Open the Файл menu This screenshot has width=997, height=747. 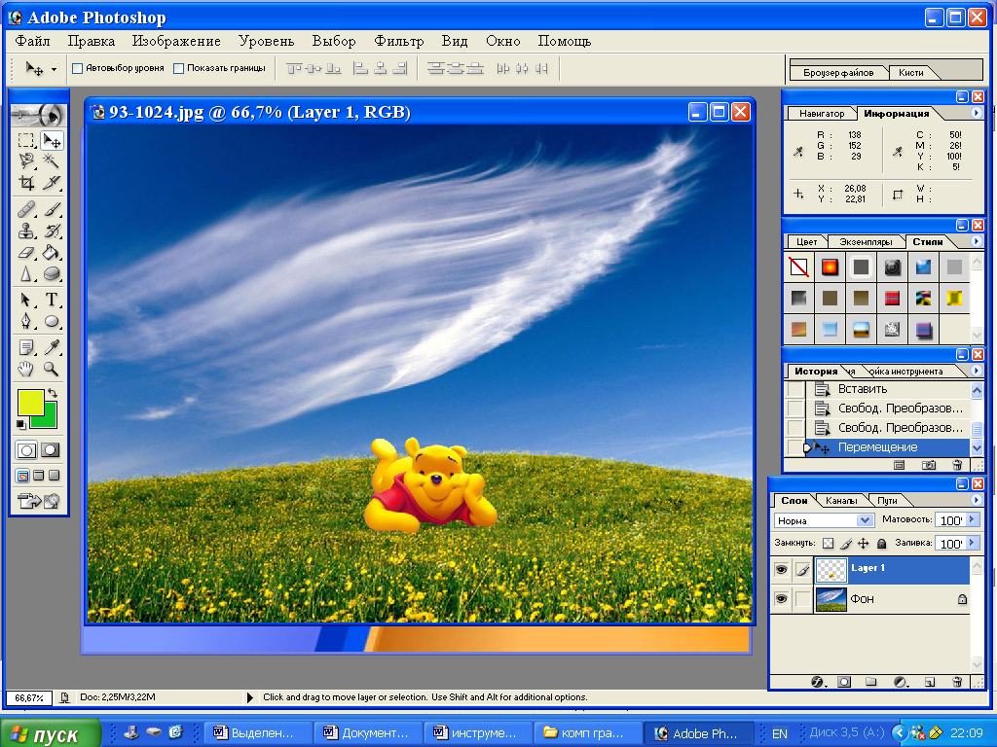pyautogui.click(x=33, y=41)
